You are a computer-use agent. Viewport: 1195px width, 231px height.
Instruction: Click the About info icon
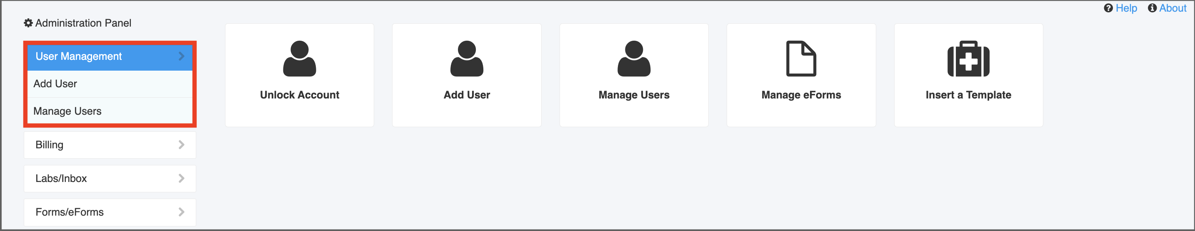[1152, 8]
